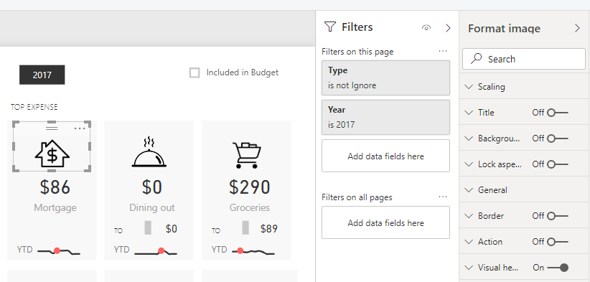Expand the Lock aspect section chevron
The height and width of the screenshot is (282, 590).
click(x=469, y=164)
